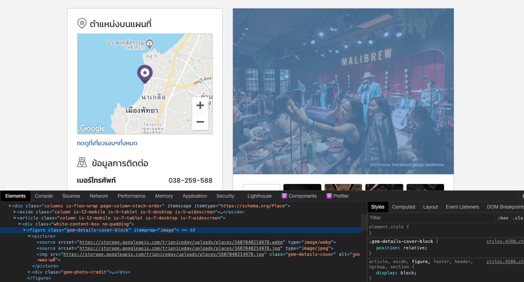This screenshot has height=282, width=524.
Task: Switch to the Performance tab
Action: point(132,196)
